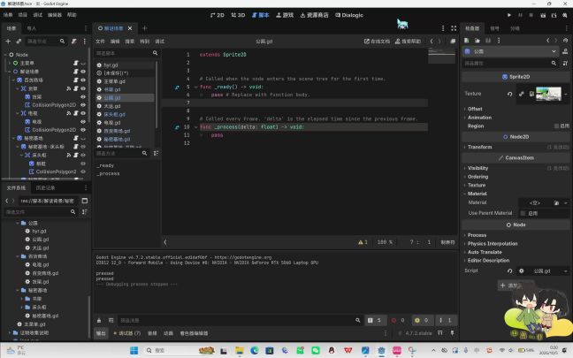Toggle distraction-free mode expand icon
Screen dimensions: 573x358
pyautogui.click(x=454, y=28)
